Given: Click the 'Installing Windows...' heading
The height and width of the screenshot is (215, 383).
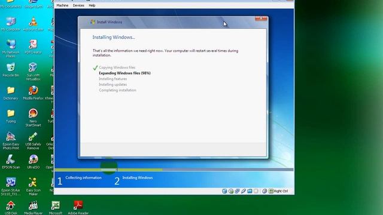Looking at the screenshot, I should [x=114, y=37].
